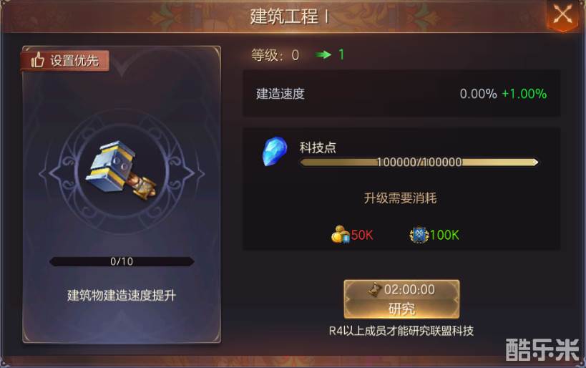This screenshot has height=368, width=586.
Task: Click the R4以上成员 notice text
Action: [x=401, y=331]
